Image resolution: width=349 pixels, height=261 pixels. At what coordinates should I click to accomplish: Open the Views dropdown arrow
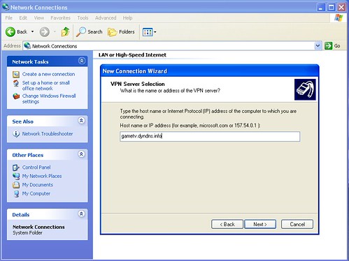155,32
